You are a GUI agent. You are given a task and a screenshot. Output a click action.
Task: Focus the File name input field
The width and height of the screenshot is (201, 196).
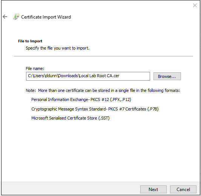(88, 76)
